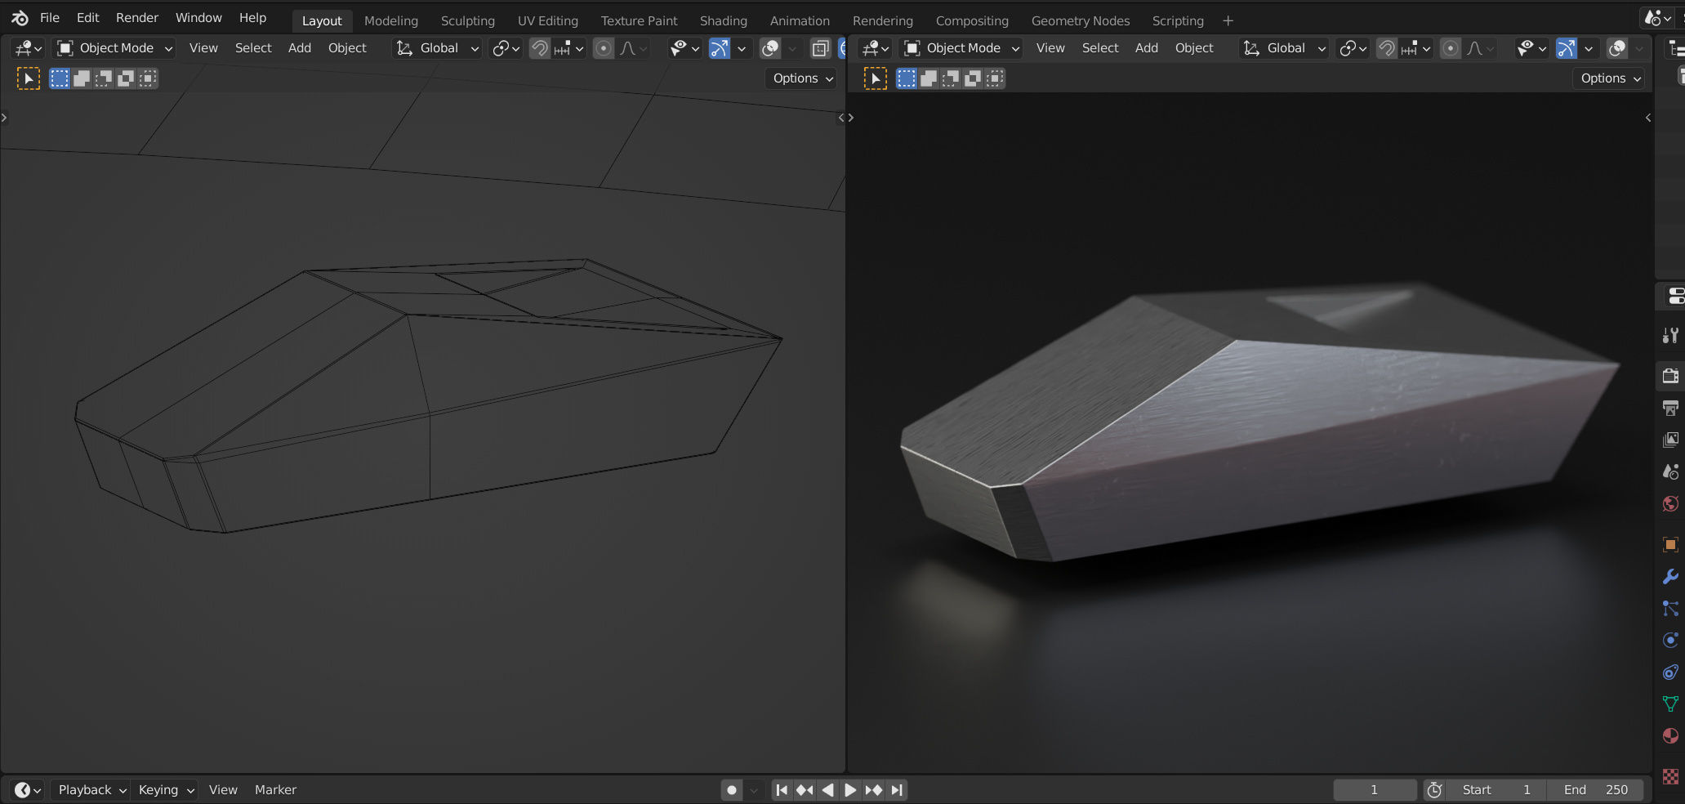Switch to the Animation workspace tab
1685x804 pixels.
800,21
